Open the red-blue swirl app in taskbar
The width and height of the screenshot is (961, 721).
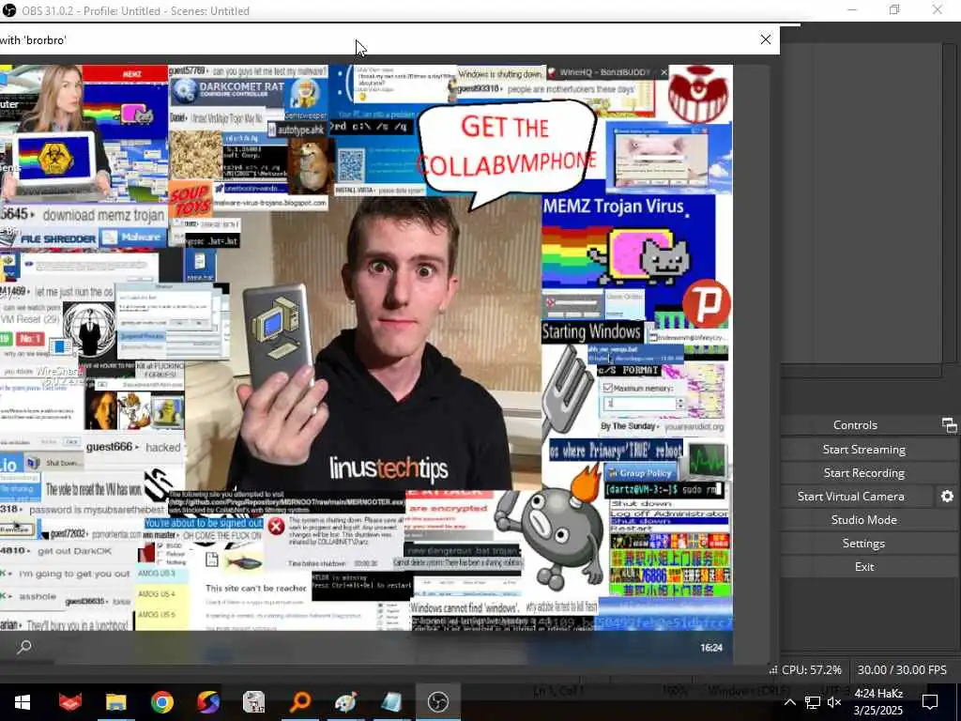[207, 702]
